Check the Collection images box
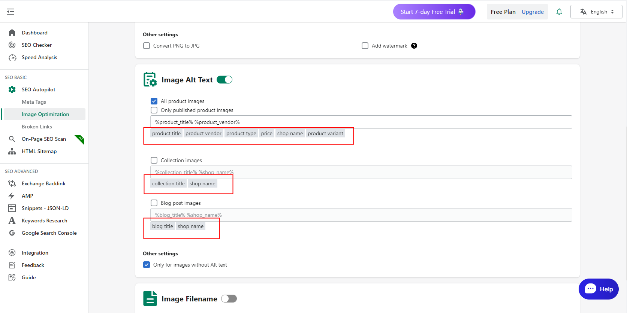627x313 pixels. click(x=154, y=160)
